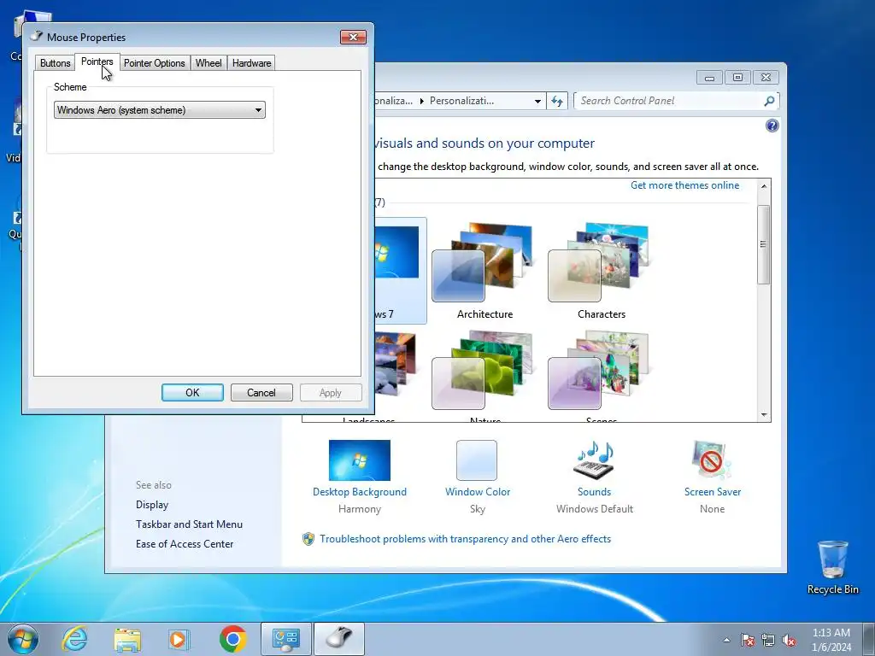
Task: Switch to Mouse Properties taskbar button
Action: [x=338, y=639]
